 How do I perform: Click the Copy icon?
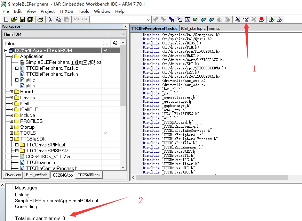click(x=58, y=19)
